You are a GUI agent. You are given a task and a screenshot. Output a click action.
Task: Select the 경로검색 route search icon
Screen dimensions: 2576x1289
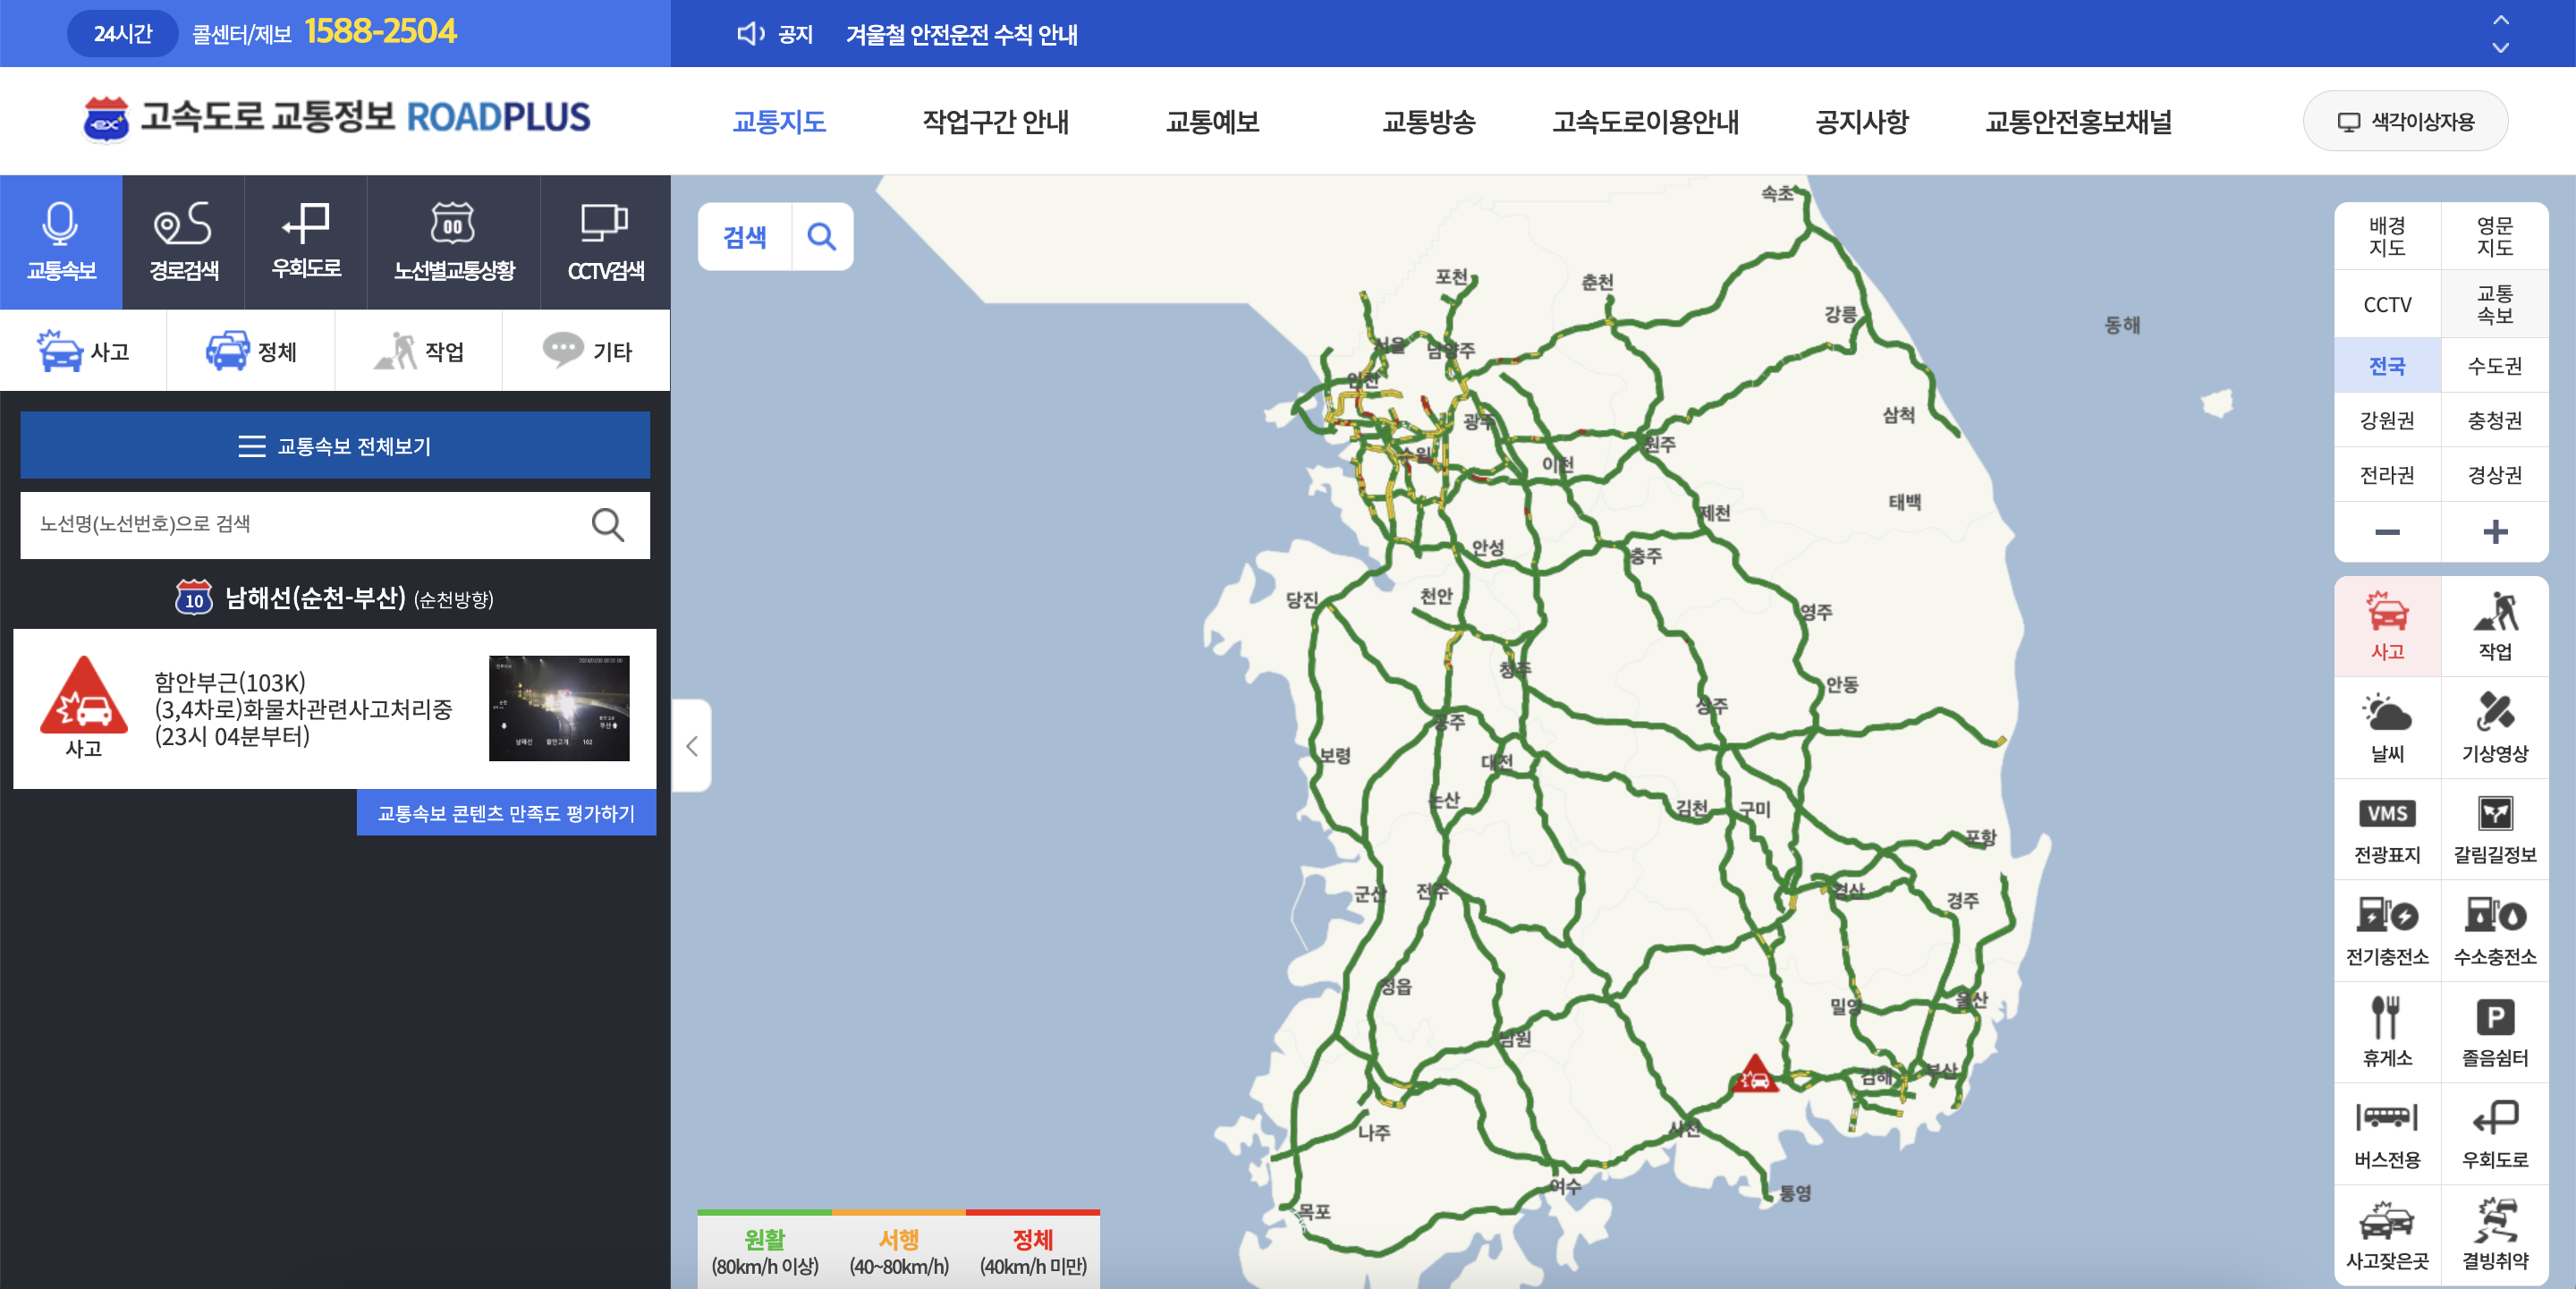pos(184,242)
